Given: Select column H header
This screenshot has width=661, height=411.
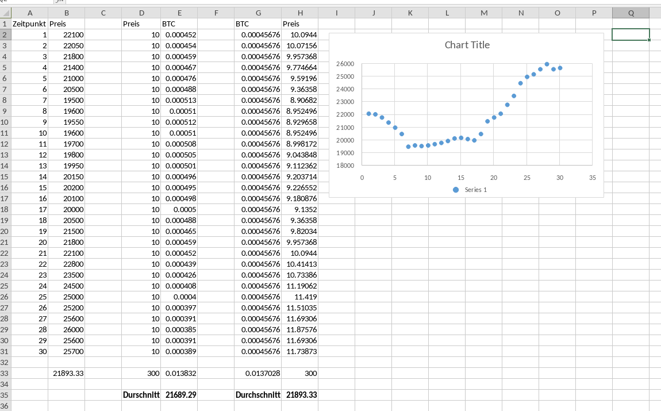Looking at the screenshot, I should [299, 13].
